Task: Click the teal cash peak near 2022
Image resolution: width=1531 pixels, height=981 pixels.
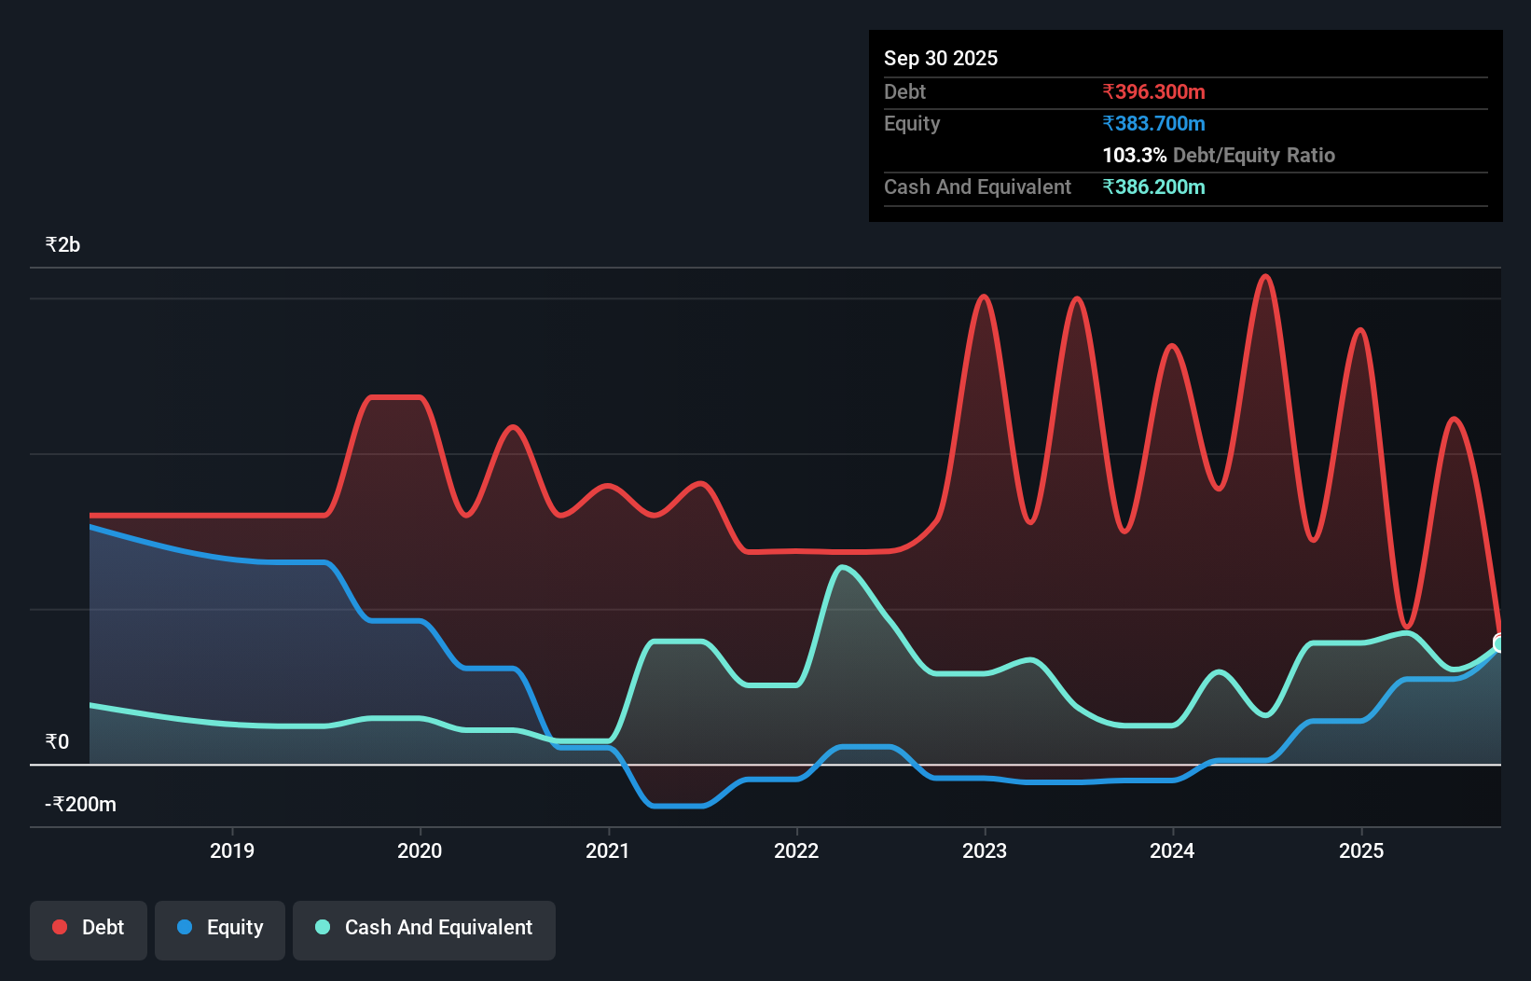Action: pyautogui.click(x=844, y=567)
